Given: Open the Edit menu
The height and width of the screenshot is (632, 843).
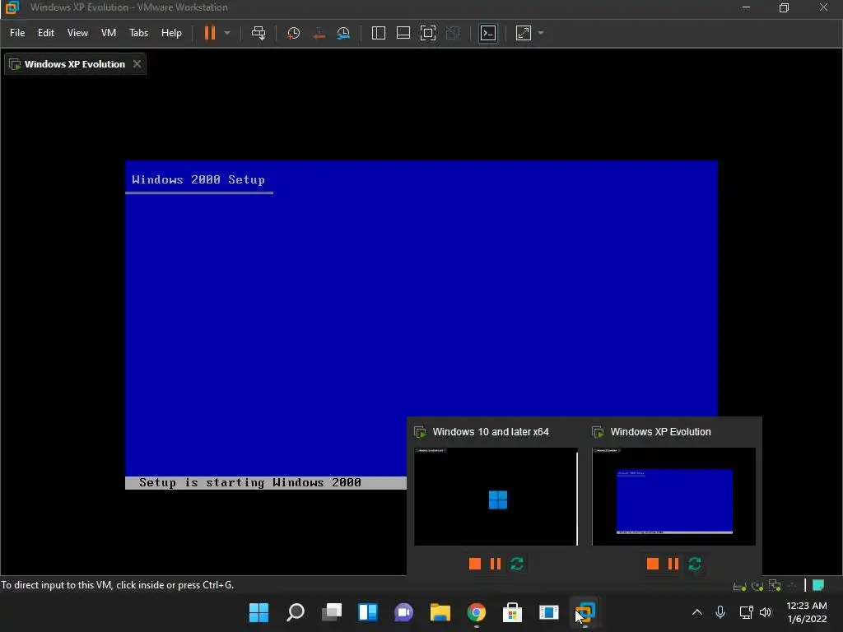Looking at the screenshot, I should [46, 33].
